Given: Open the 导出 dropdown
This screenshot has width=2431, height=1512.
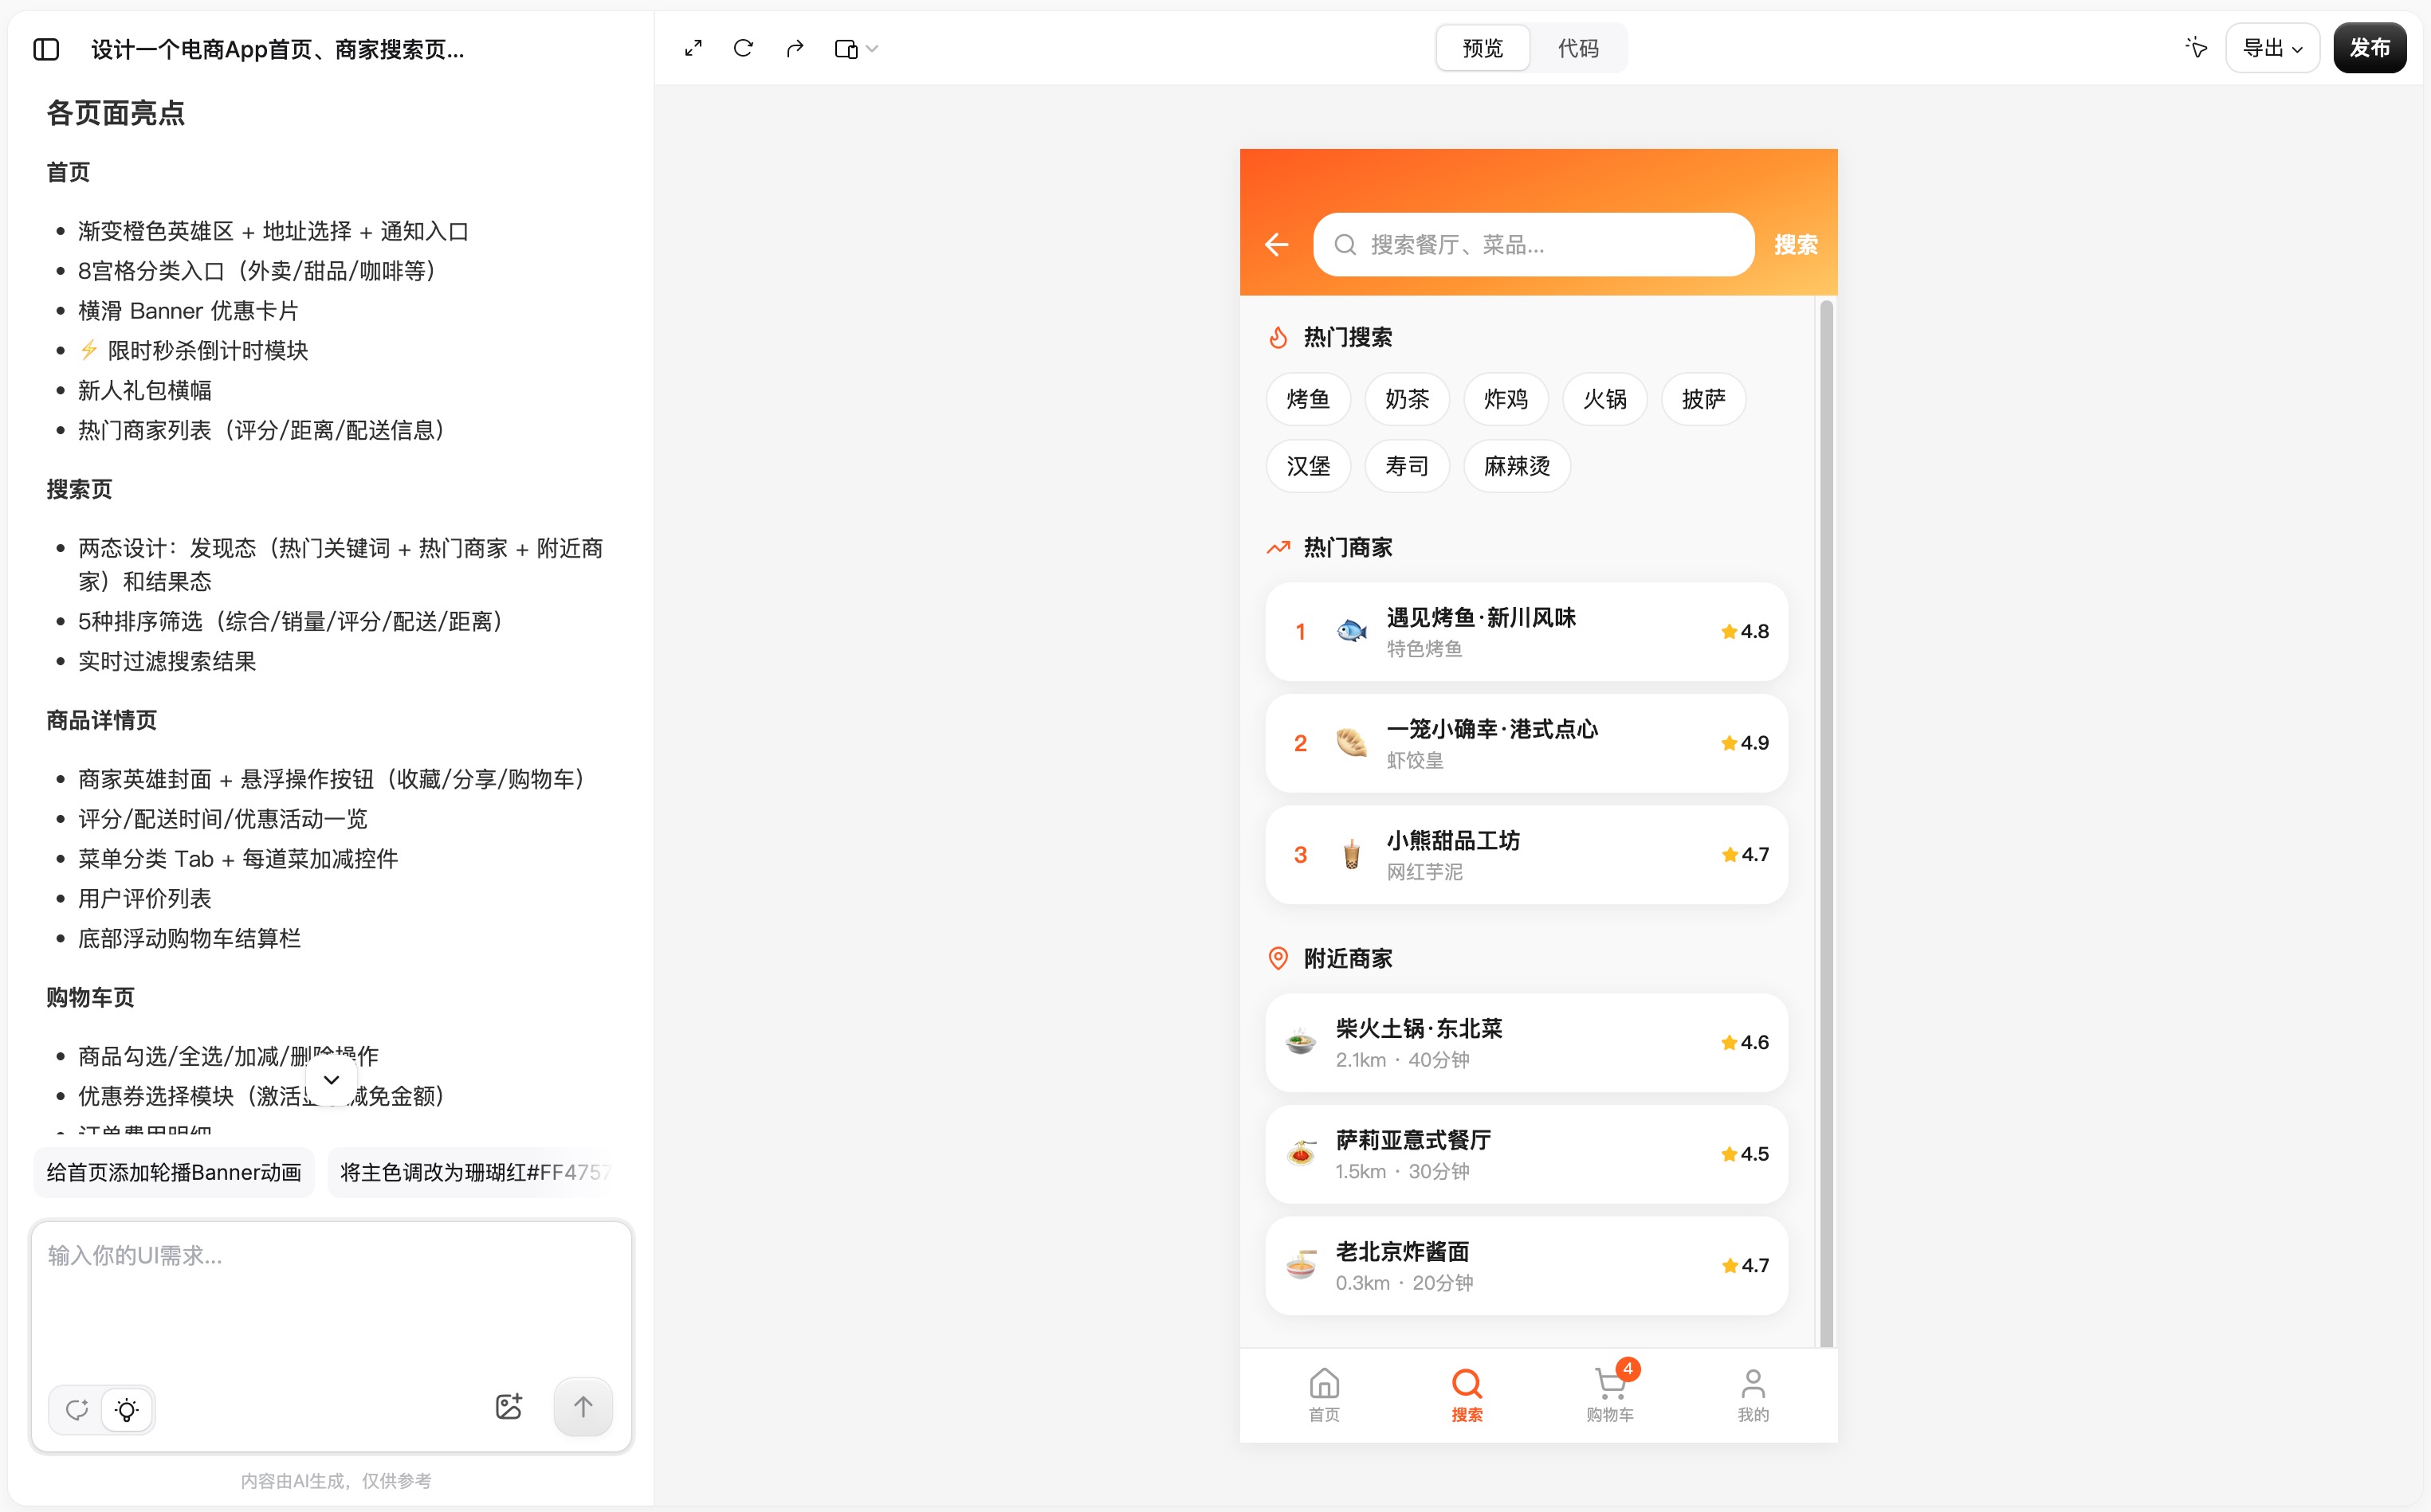Looking at the screenshot, I should click(2272, 48).
